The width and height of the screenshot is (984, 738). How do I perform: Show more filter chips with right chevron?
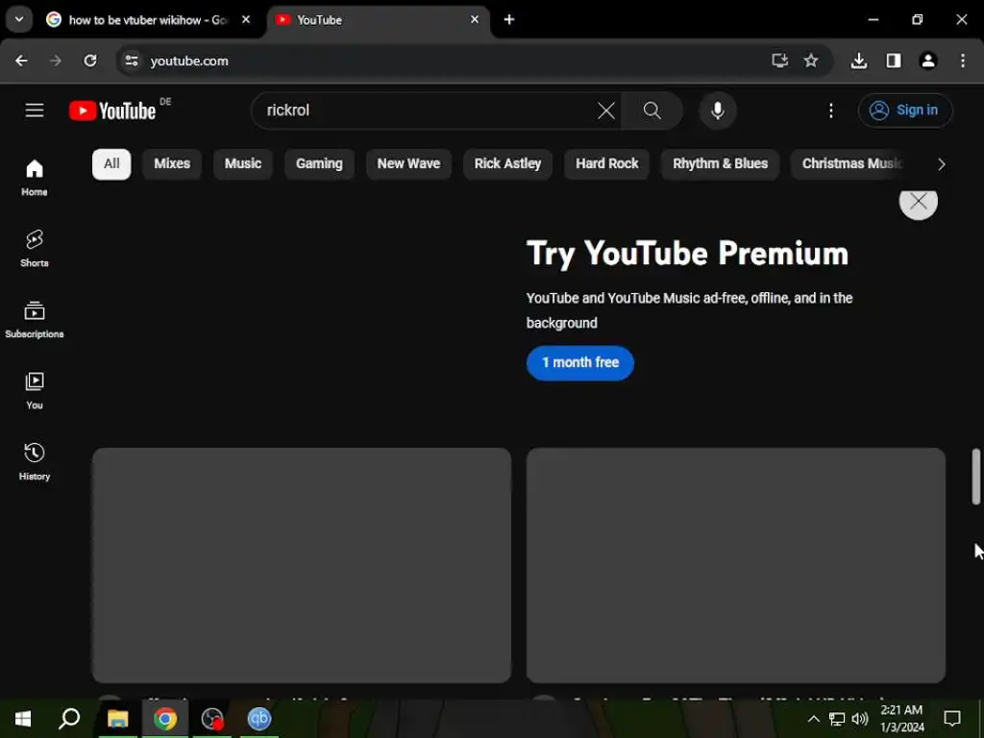pos(941,164)
